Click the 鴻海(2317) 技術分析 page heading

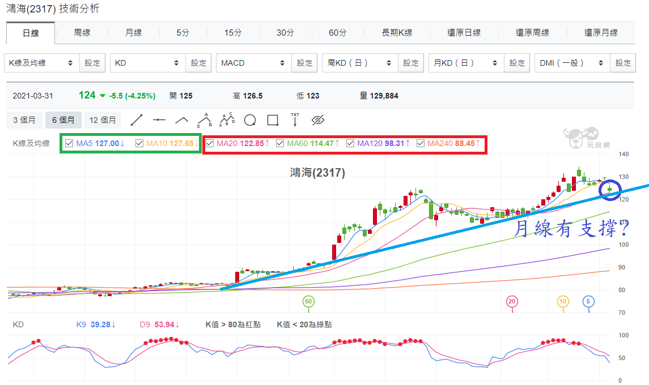[x=53, y=8]
